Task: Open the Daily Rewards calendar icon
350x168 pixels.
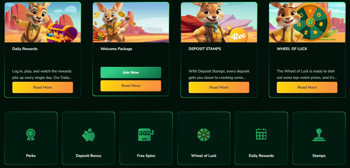Action: click(x=261, y=134)
